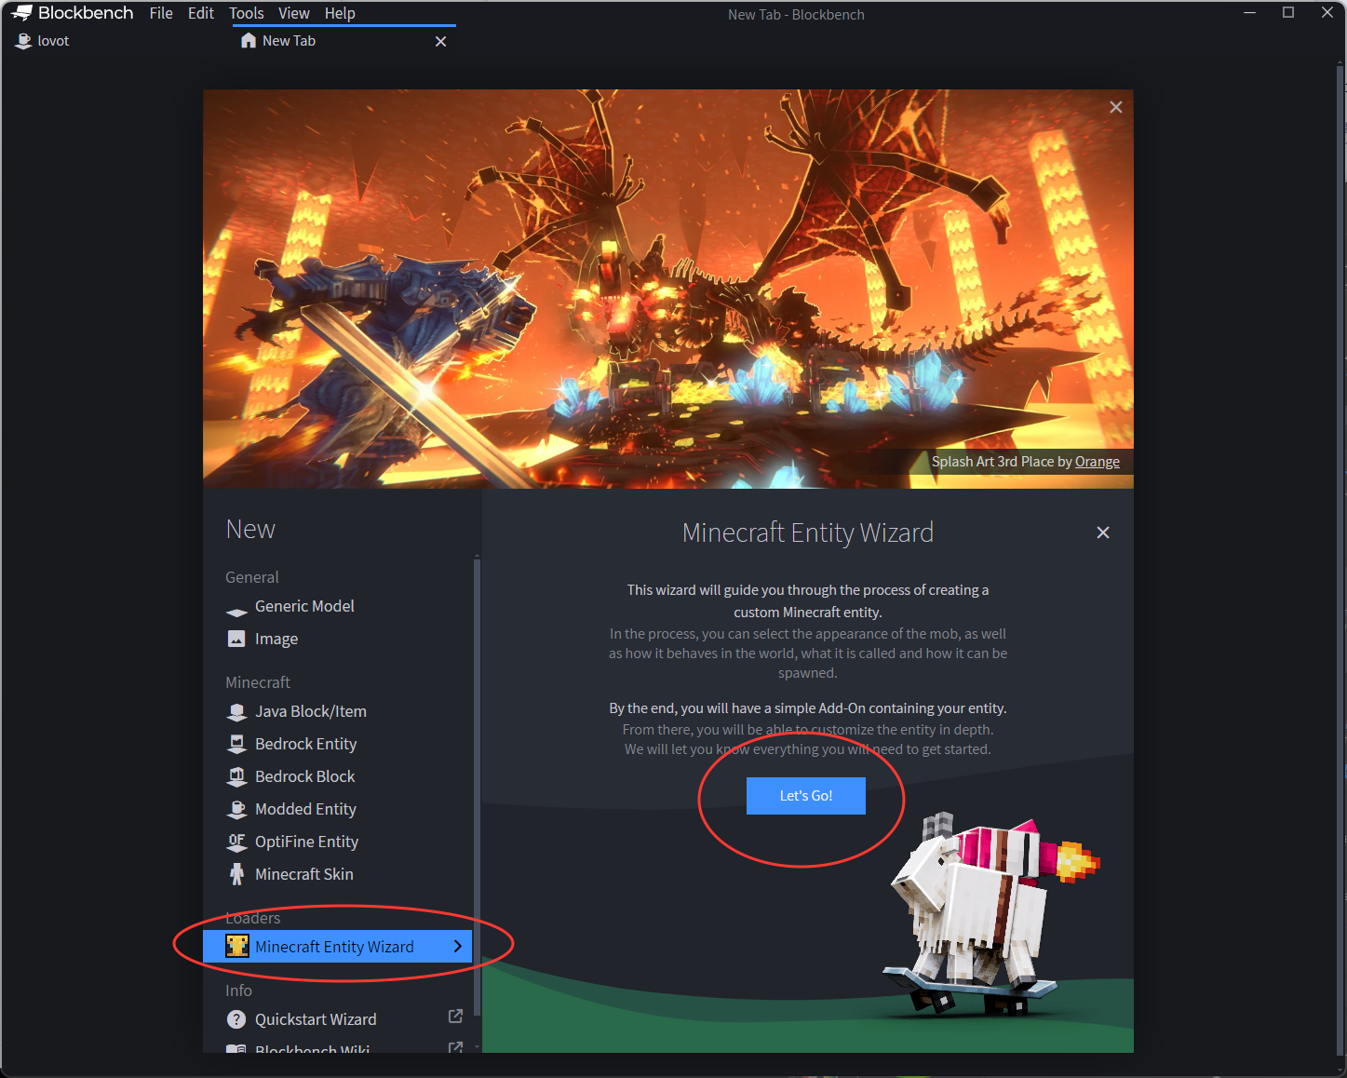Screen dimensions: 1347x1078
Task: Open the Orange artist link
Action: tap(1098, 462)
